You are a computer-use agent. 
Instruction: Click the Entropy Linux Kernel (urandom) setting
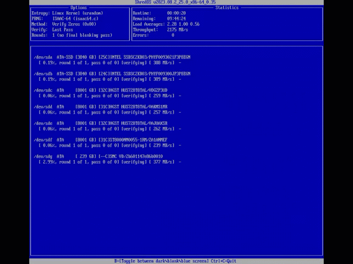[67, 13]
